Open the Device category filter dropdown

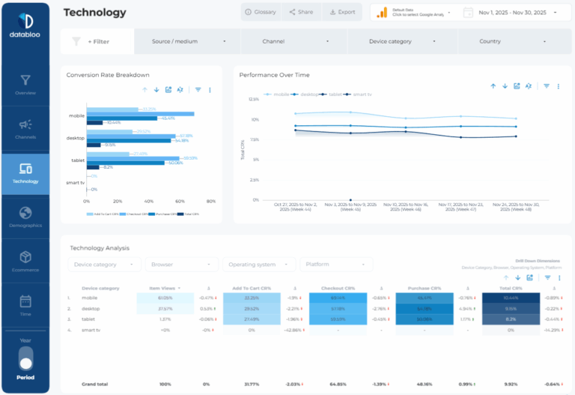click(x=402, y=41)
